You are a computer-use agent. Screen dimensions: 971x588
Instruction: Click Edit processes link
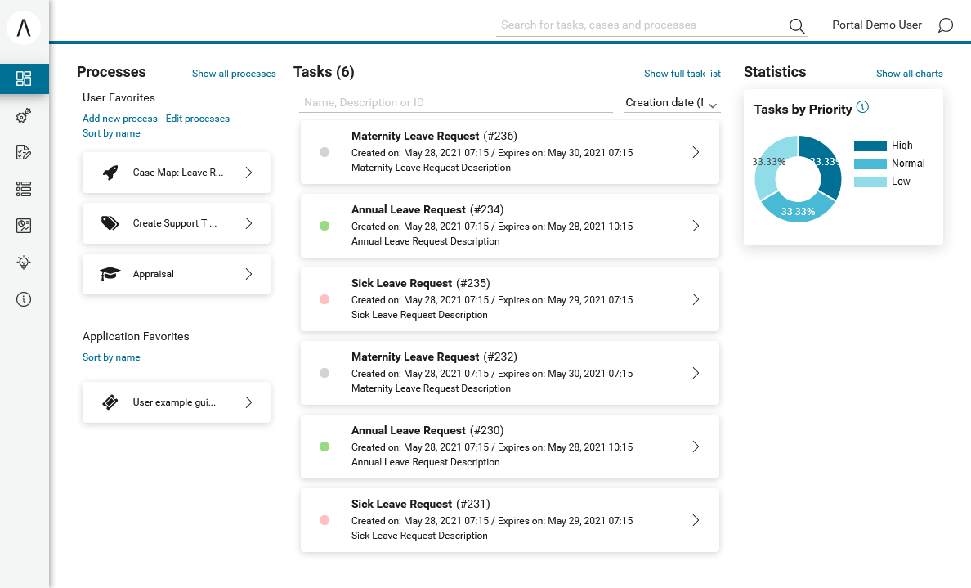[198, 119]
